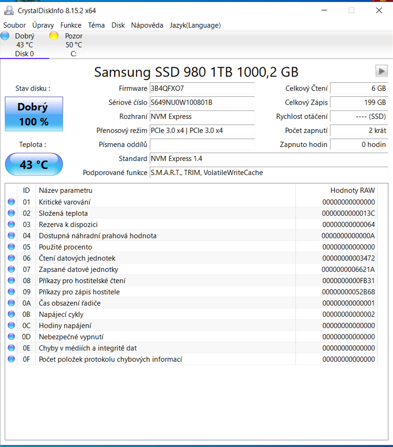Click the Celkový Čtení value 6 GB
This screenshot has height=447, width=393.
359,89
